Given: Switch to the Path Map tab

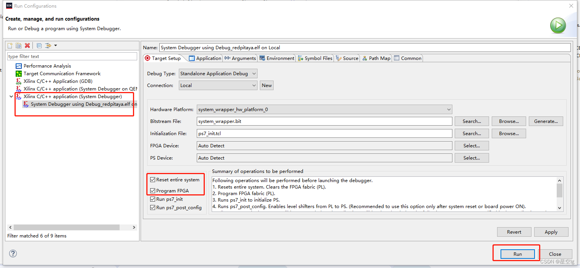Looking at the screenshot, I should point(376,58).
